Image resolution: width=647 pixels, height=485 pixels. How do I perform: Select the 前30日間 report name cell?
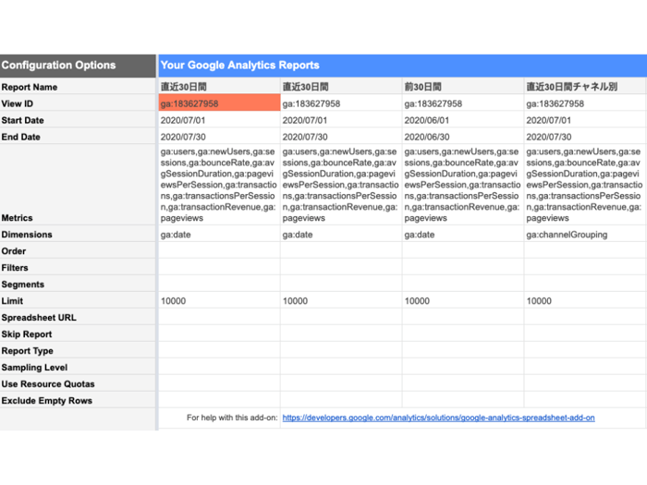(463, 87)
